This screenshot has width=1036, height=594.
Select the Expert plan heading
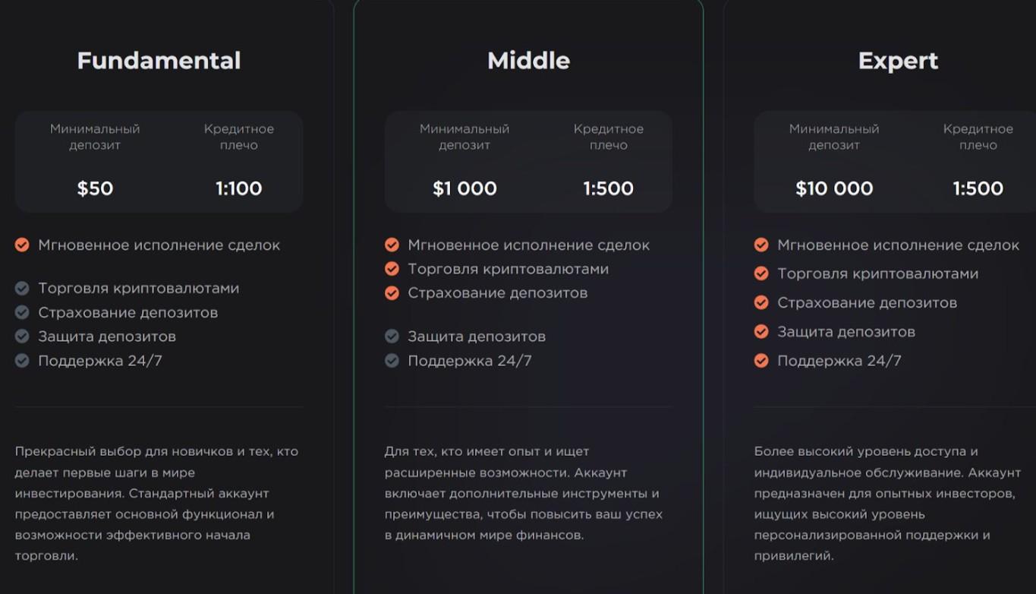[898, 61]
